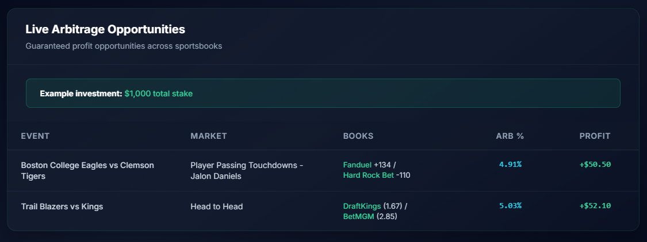
Task: Select the Example investment label
Action: pos(81,93)
